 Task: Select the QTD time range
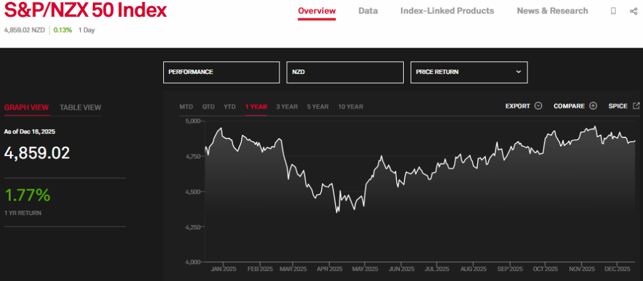point(208,107)
